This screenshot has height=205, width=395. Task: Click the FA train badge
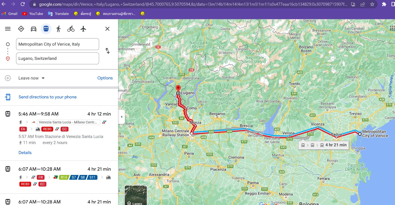23,129
